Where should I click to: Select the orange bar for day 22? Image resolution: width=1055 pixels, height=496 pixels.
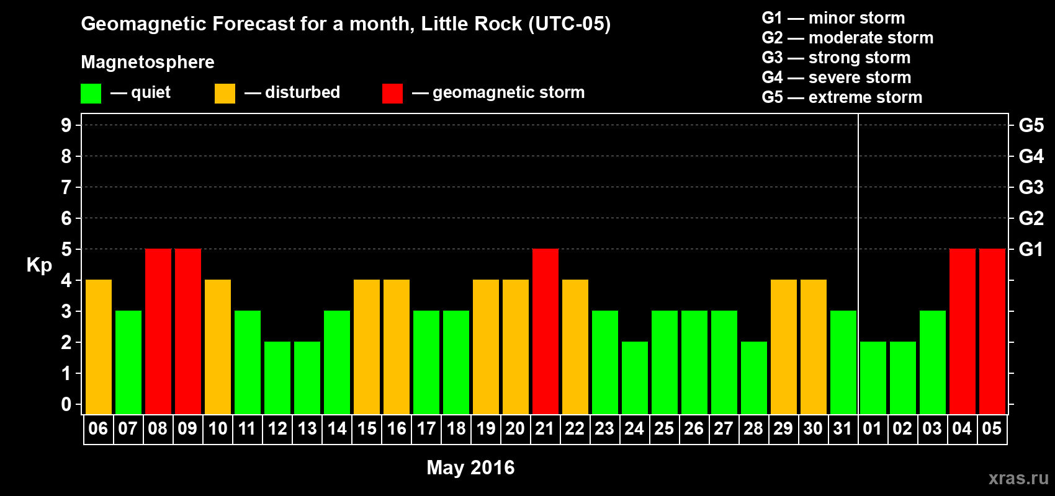[575, 347]
